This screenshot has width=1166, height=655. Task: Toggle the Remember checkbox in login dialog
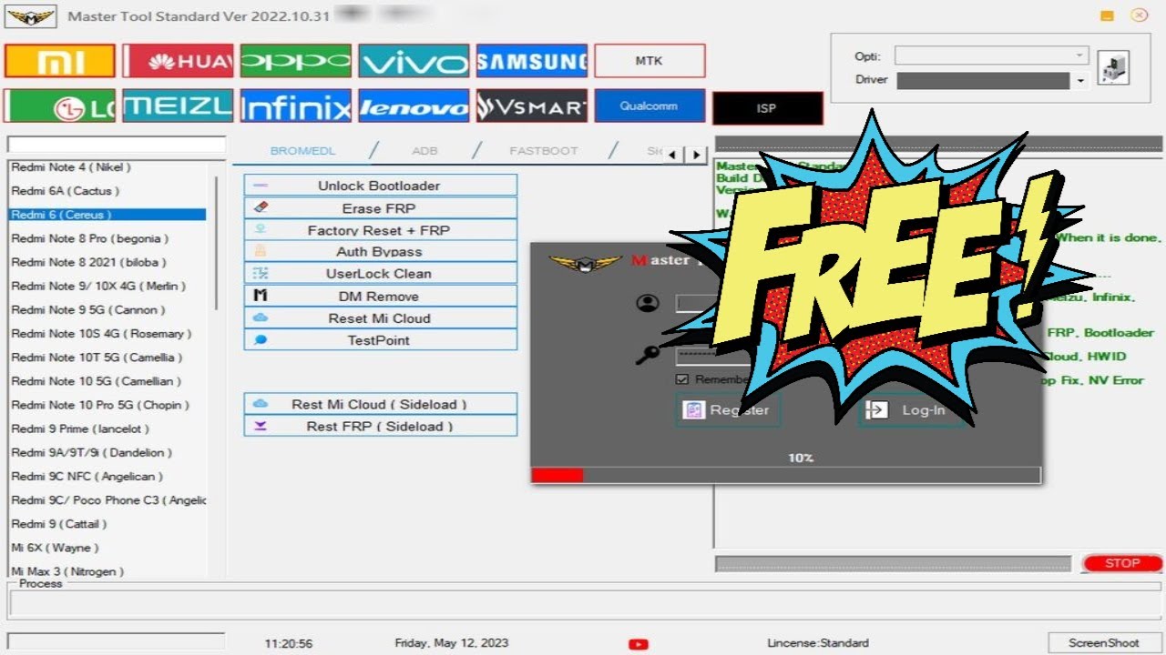(682, 379)
